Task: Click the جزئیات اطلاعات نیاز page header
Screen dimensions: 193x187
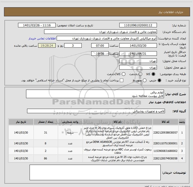Action: (171, 12)
